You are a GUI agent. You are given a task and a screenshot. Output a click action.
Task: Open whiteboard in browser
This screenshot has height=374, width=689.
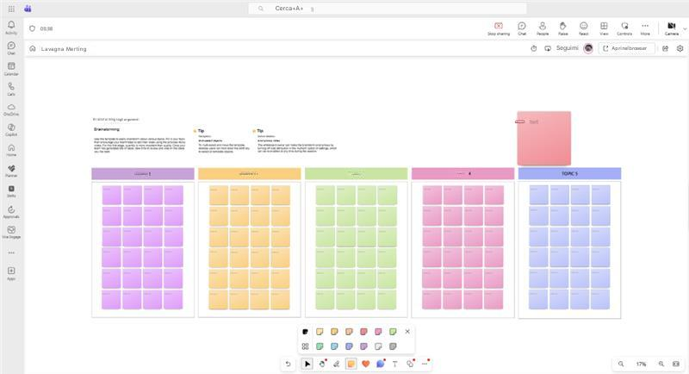click(x=627, y=48)
